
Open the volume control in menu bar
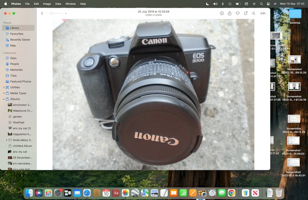tap(215, 4)
